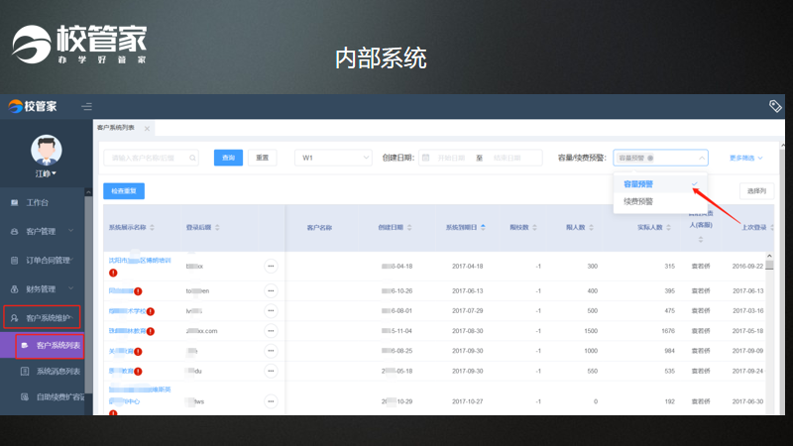
Task: Open 系统消息列表 in the sidebar
Action: coord(57,371)
